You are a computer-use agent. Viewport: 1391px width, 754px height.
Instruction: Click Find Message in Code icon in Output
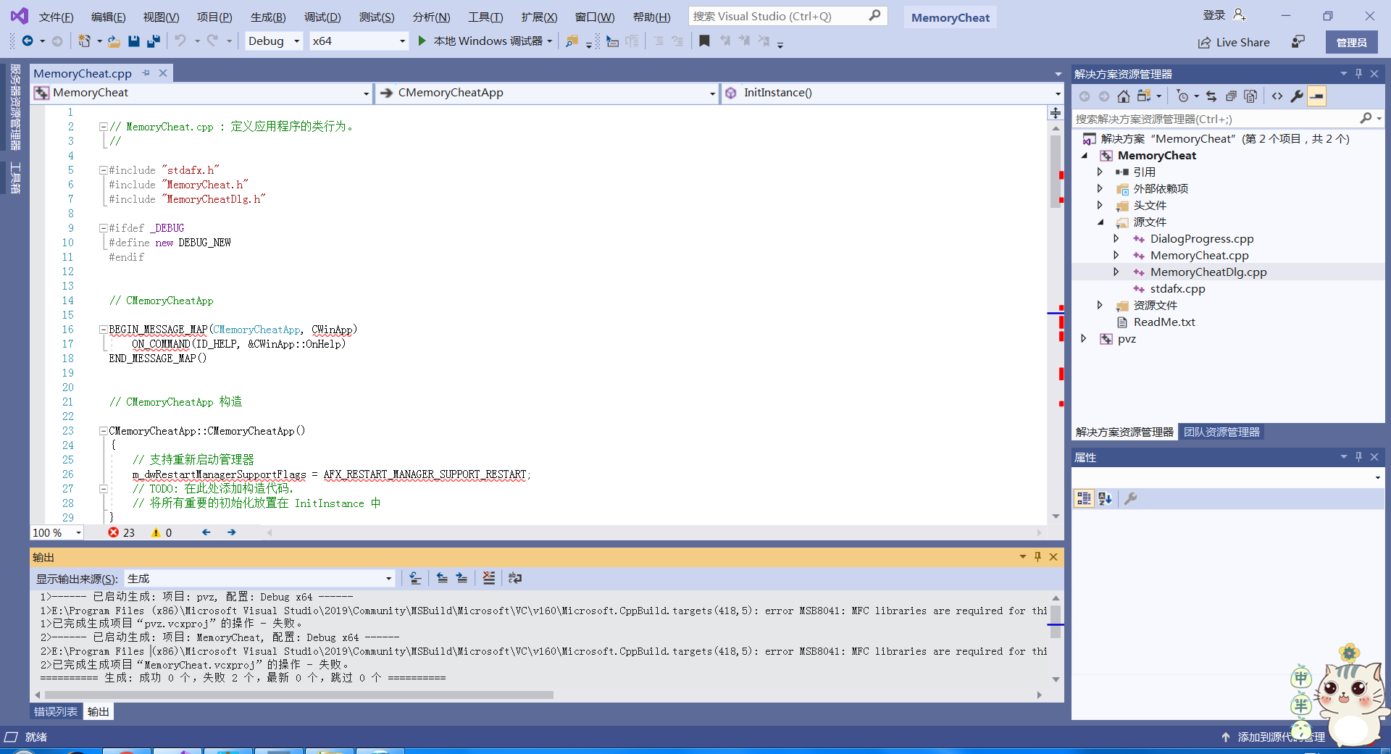(x=415, y=578)
